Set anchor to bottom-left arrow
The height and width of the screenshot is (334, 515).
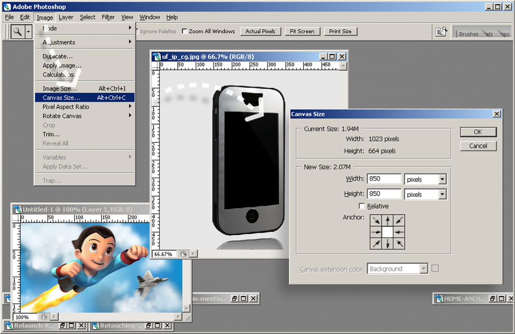(376, 243)
